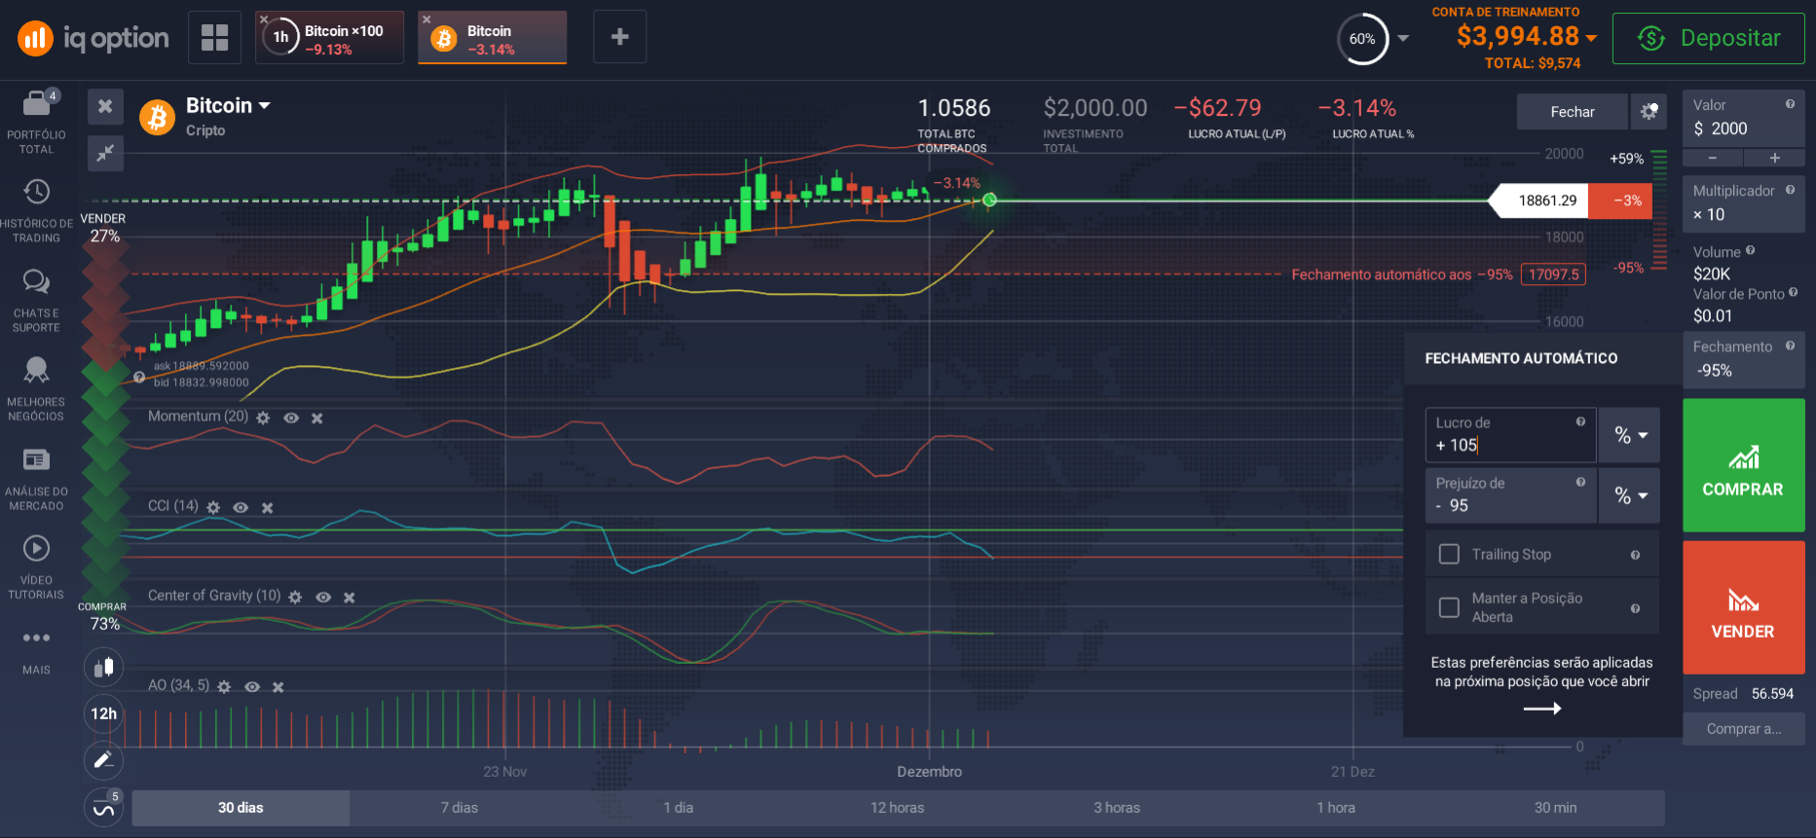Open Momentum (20) settings gear

tap(263, 418)
